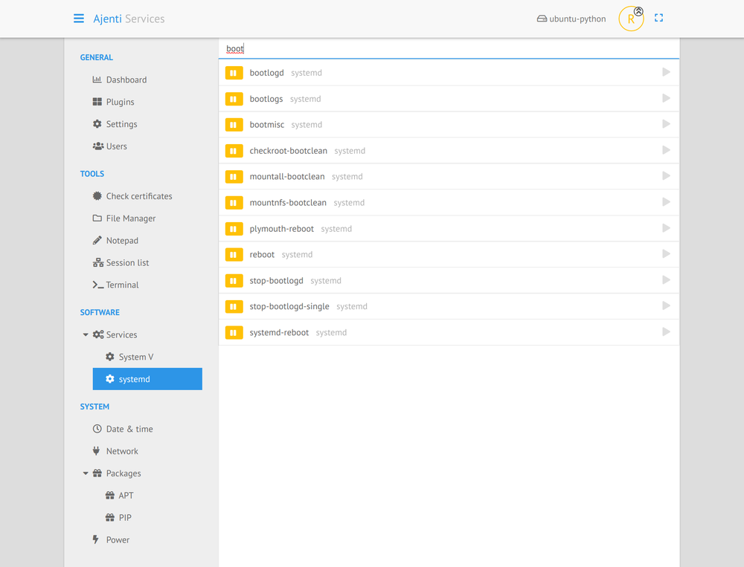Click the bootmisc service name
Image resolution: width=744 pixels, height=567 pixels.
click(267, 125)
